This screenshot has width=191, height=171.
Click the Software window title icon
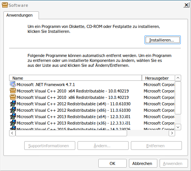click(x=5, y=5)
